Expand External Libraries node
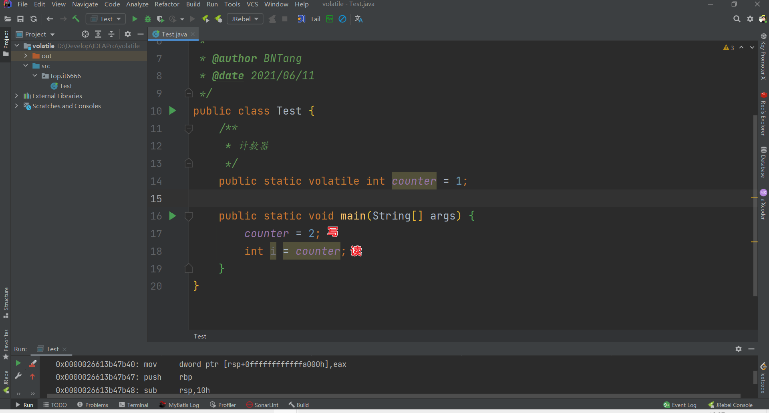 pyautogui.click(x=16, y=96)
